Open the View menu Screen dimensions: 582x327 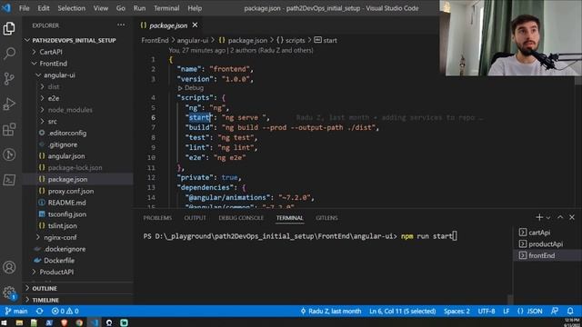(101, 8)
